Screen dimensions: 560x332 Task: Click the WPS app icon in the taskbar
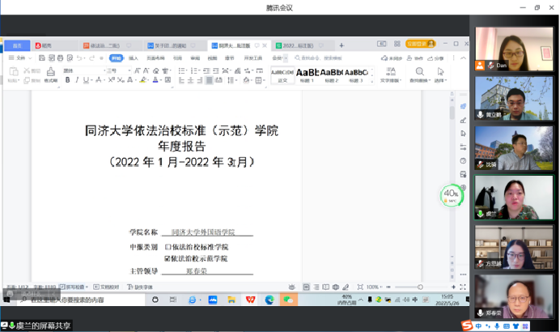[250, 300]
